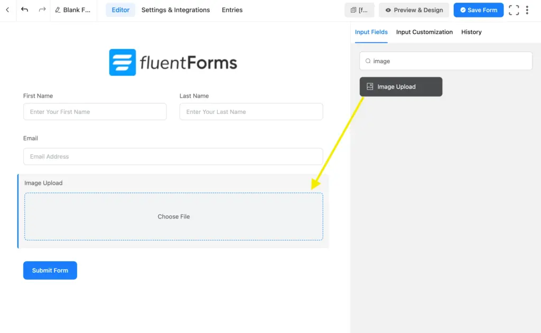This screenshot has height=333, width=541.
Task: Switch to the Editor tab
Action: click(120, 10)
